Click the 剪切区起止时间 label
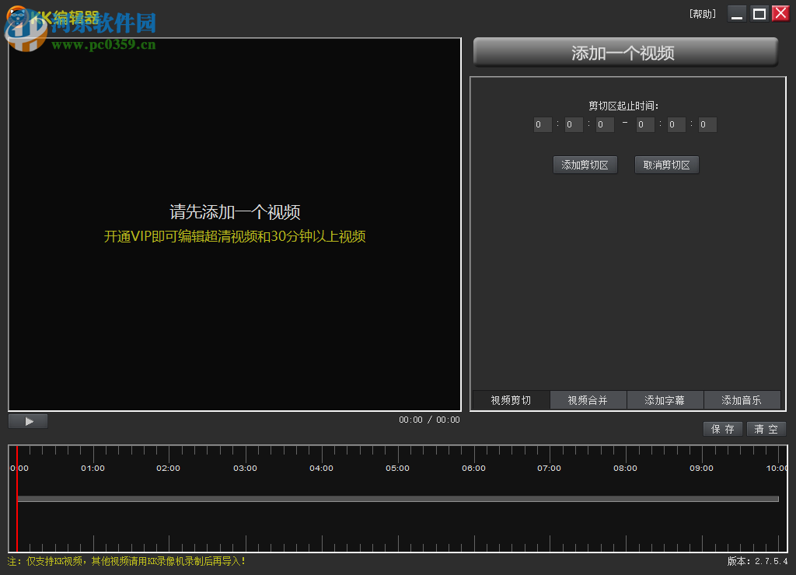The width and height of the screenshot is (796, 575). click(623, 106)
